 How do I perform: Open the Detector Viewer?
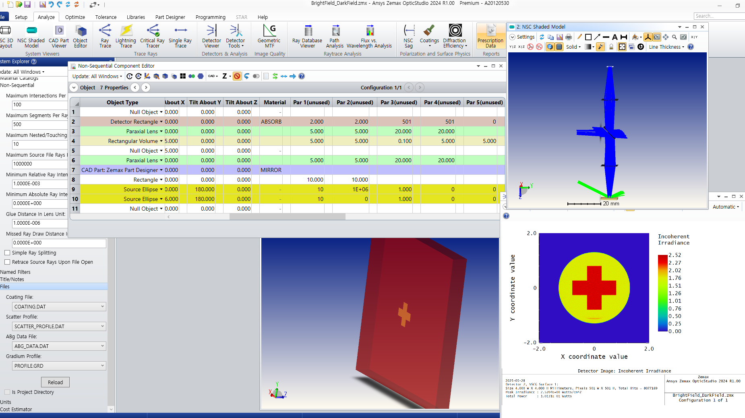click(211, 37)
